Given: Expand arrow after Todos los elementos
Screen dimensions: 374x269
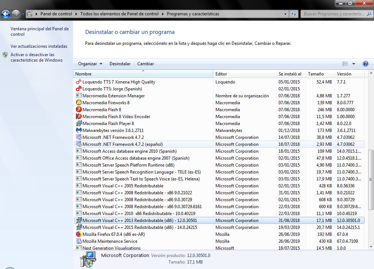Looking at the screenshot, I should pos(163,14).
